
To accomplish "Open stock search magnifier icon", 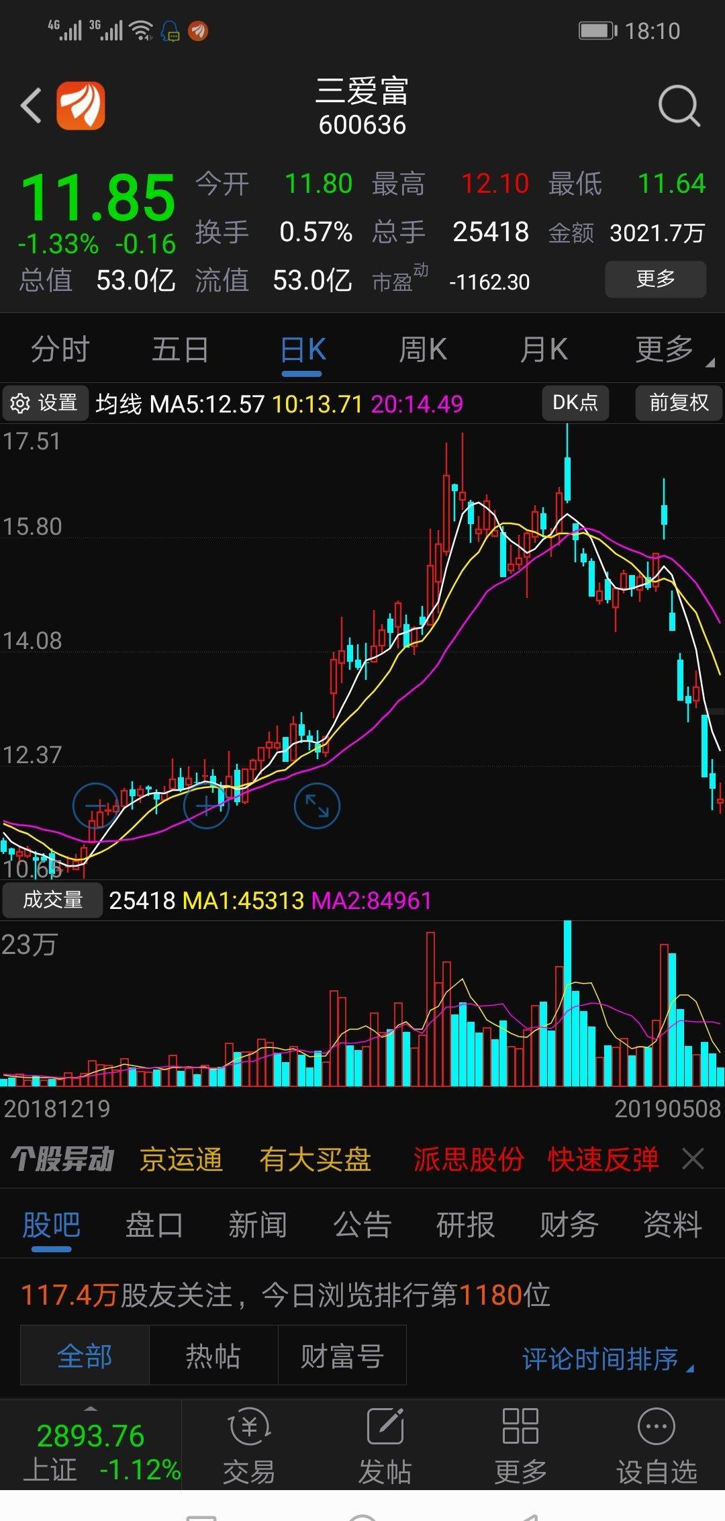I will (x=679, y=106).
